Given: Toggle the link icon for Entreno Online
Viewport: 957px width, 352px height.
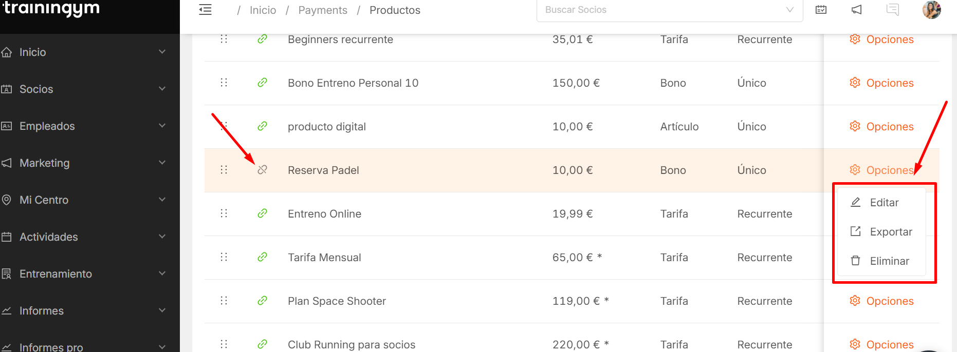Looking at the screenshot, I should (262, 213).
